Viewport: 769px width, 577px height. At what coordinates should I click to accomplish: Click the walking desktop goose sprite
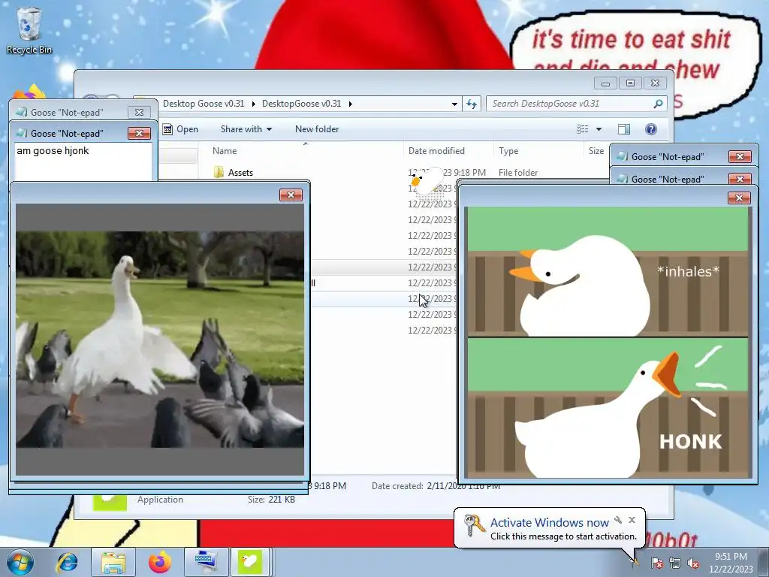click(427, 183)
